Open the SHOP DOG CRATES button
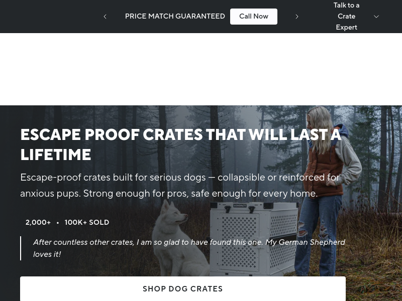 click(x=183, y=288)
